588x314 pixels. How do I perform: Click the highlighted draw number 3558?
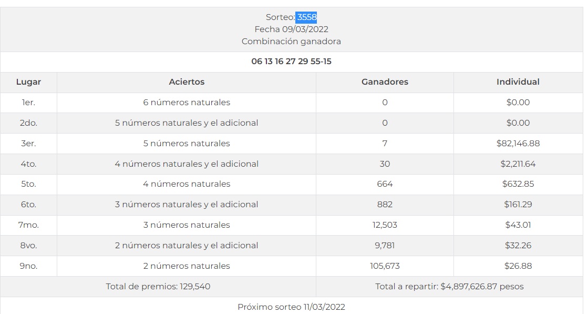point(306,17)
